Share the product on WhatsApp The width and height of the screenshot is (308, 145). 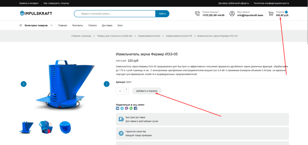coord(131,108)
